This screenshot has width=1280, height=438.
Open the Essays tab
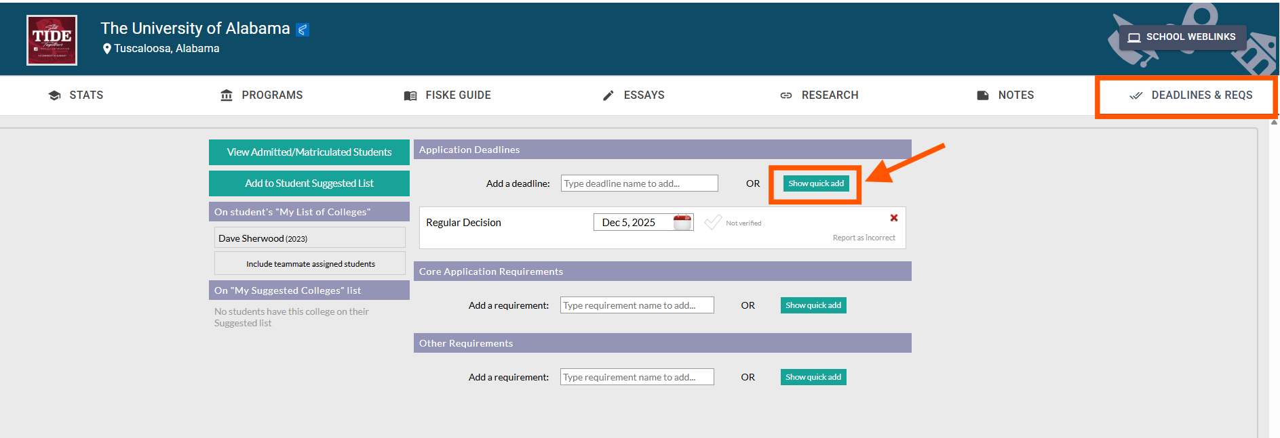pos(634,95)
